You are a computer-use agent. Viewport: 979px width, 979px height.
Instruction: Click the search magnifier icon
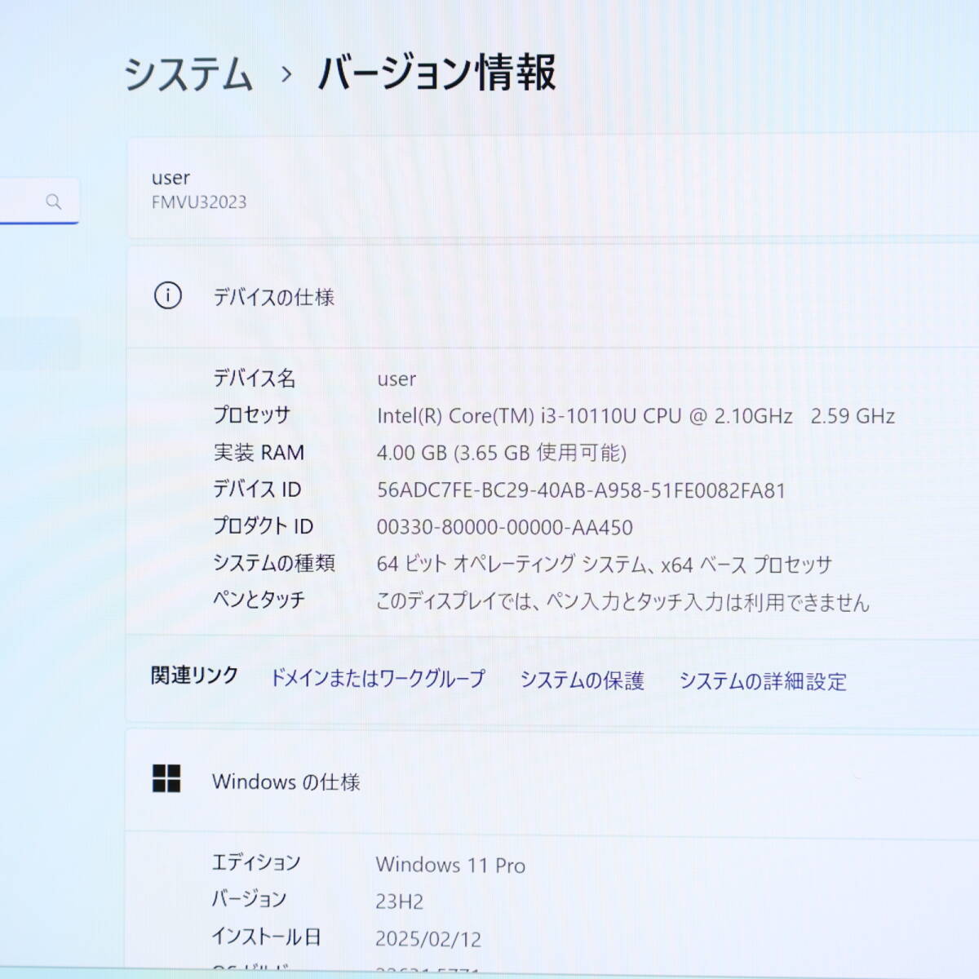click(x=54, y=202)
